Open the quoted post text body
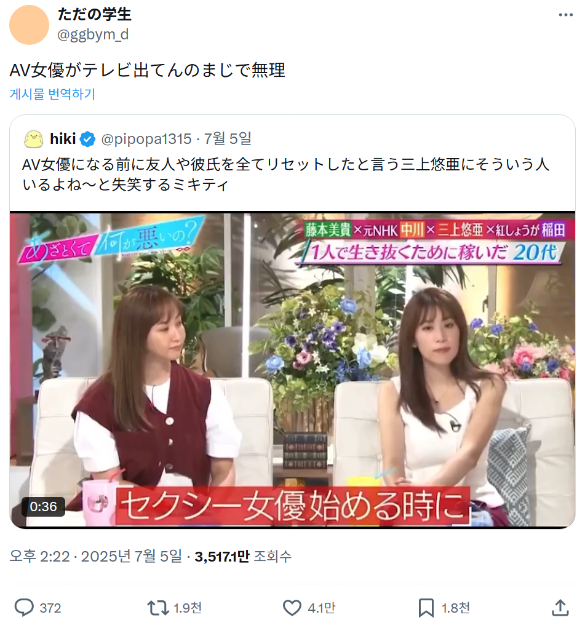Image resolution: width=585 pixels, height=628 pixels. click(x=285, y=174)
